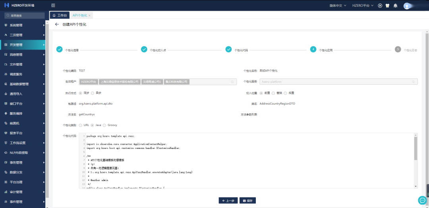The image size is (429, 208).
Task: Select 替换 as the cut-in position
Action: click(x=272, y=93)
